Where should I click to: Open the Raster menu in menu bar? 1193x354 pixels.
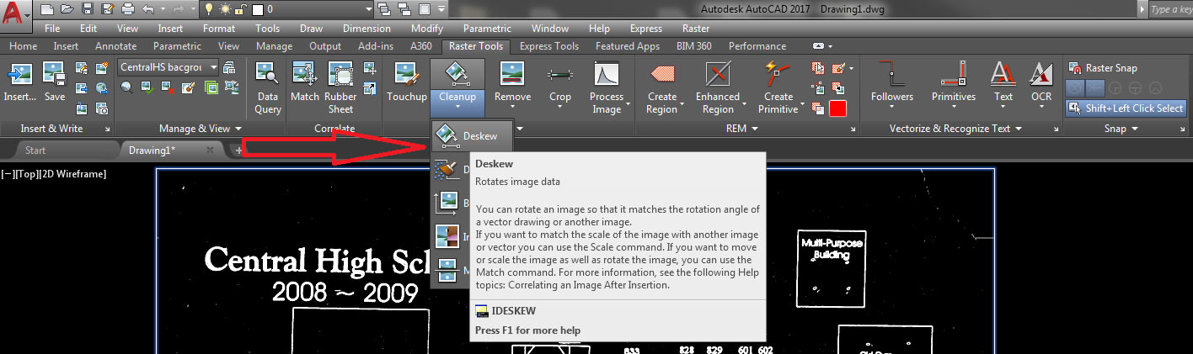(x=696, y=29)
